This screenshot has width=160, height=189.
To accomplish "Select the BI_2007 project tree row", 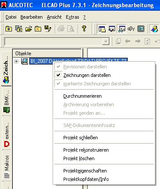I will point(79,61).
